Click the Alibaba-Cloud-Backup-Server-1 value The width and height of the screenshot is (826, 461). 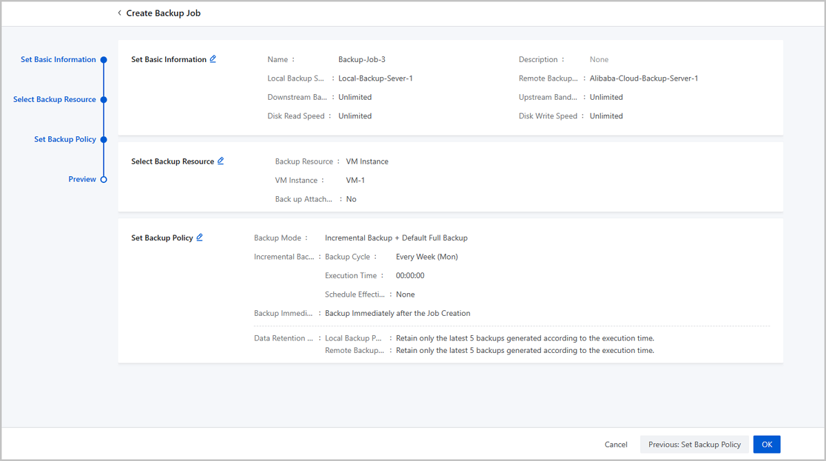click(644, 78)
